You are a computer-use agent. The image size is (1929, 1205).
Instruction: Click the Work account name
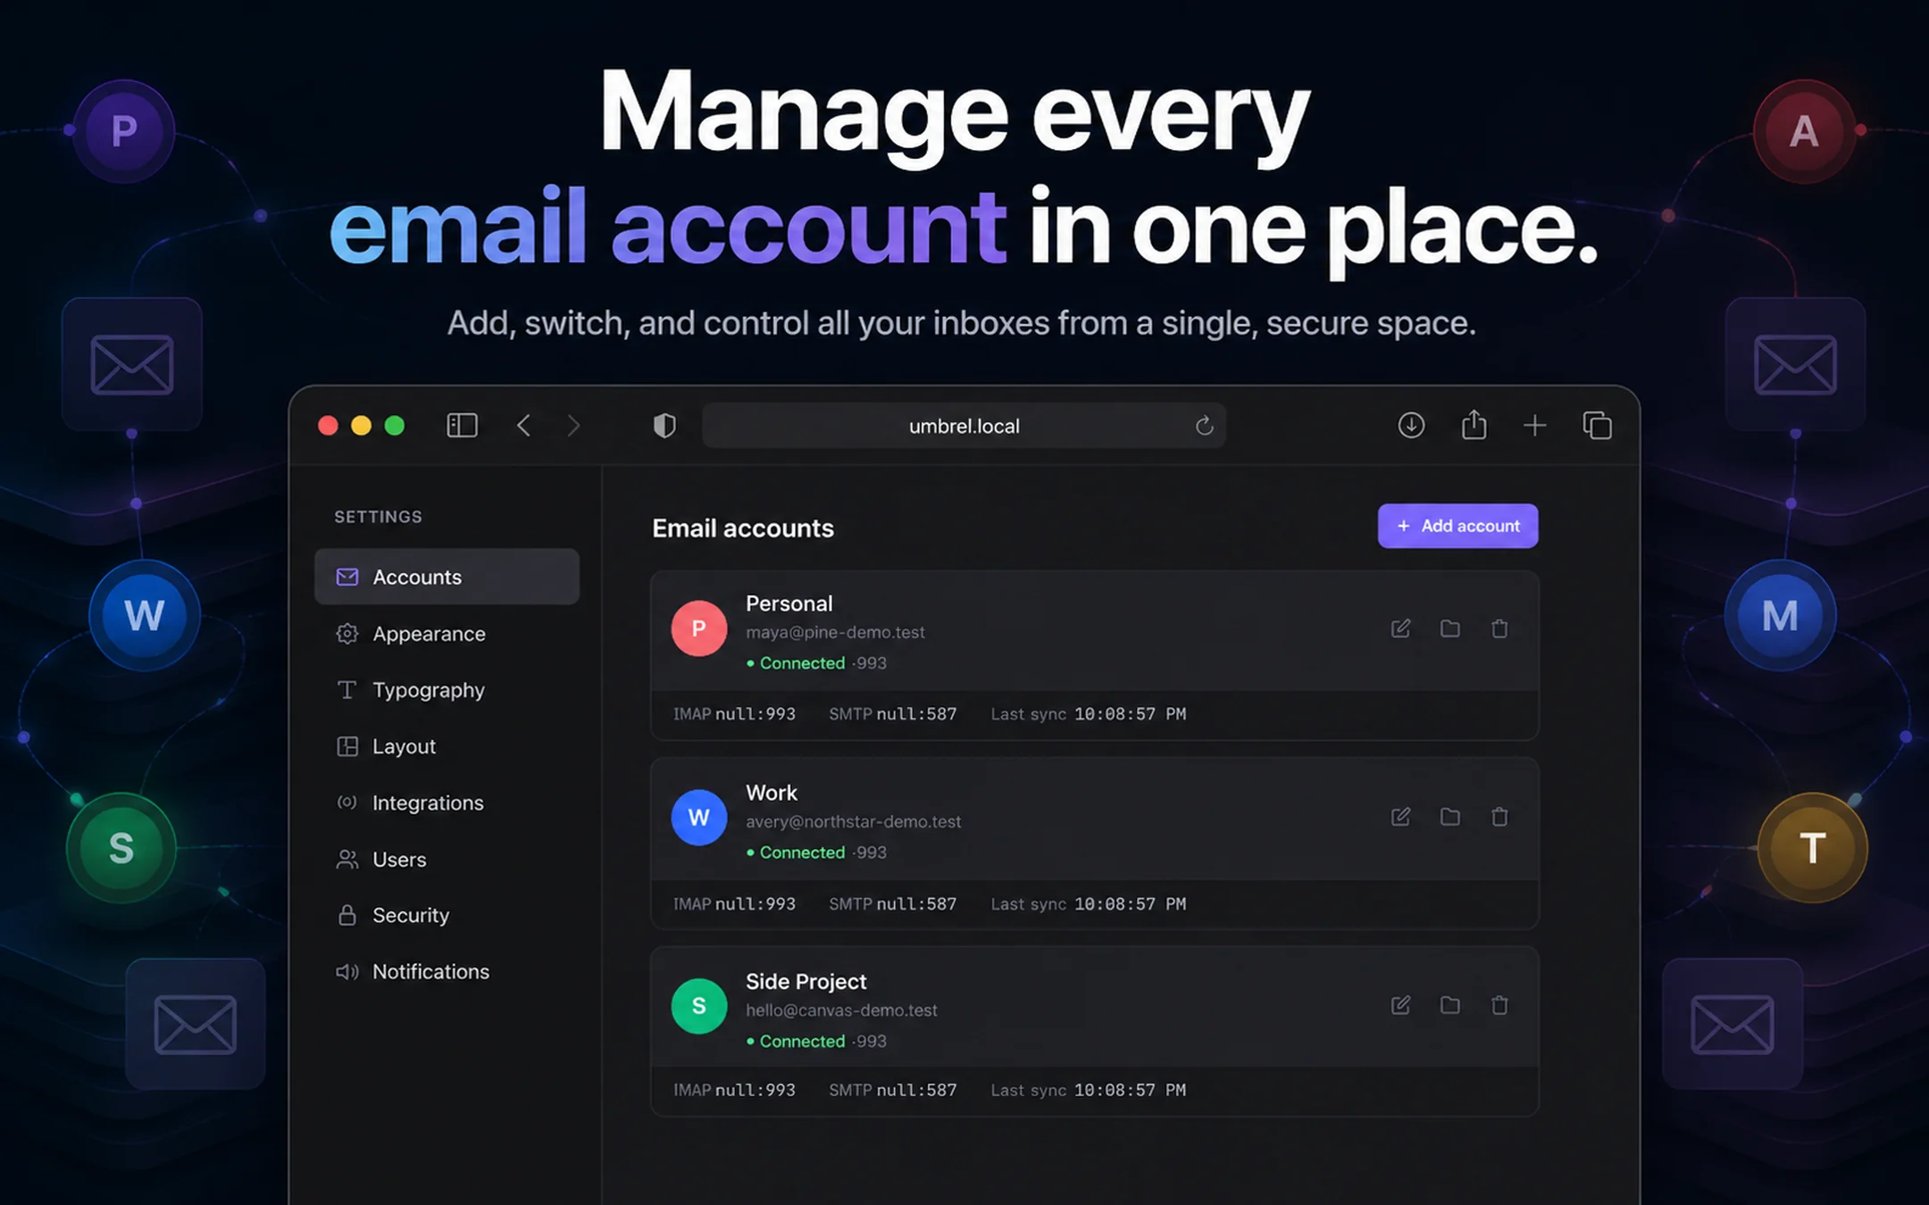(772, 793)
